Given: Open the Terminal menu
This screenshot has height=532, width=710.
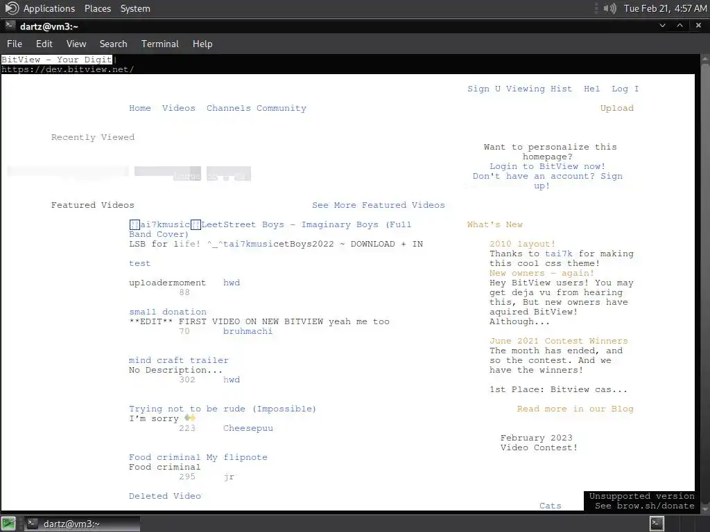Looking at the screenshot, I should click(x=160, y=44).
